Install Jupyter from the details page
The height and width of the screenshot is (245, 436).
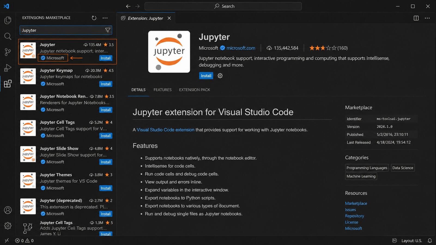tap(206, 76)
